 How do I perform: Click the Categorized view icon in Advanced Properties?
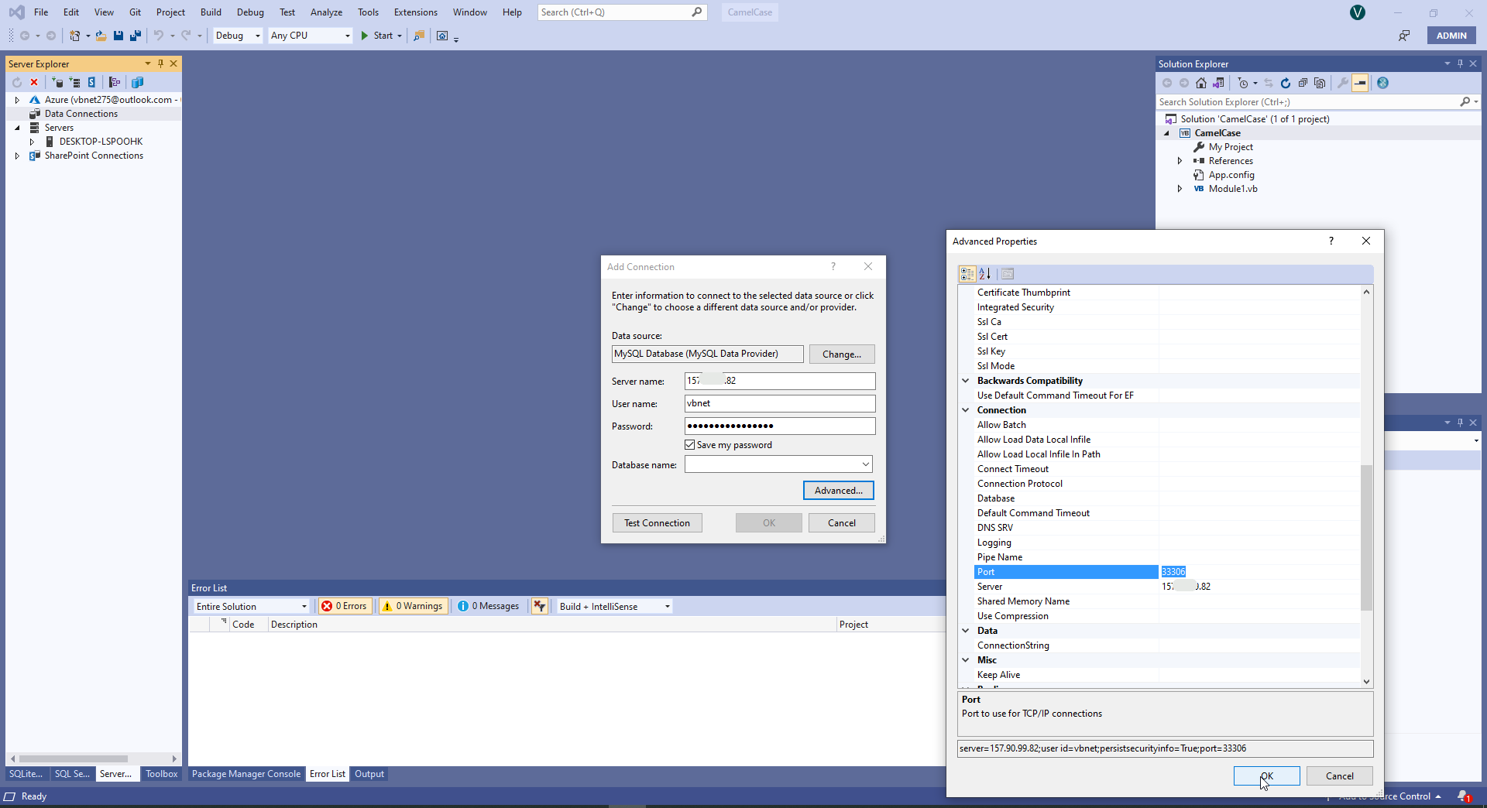967,274
